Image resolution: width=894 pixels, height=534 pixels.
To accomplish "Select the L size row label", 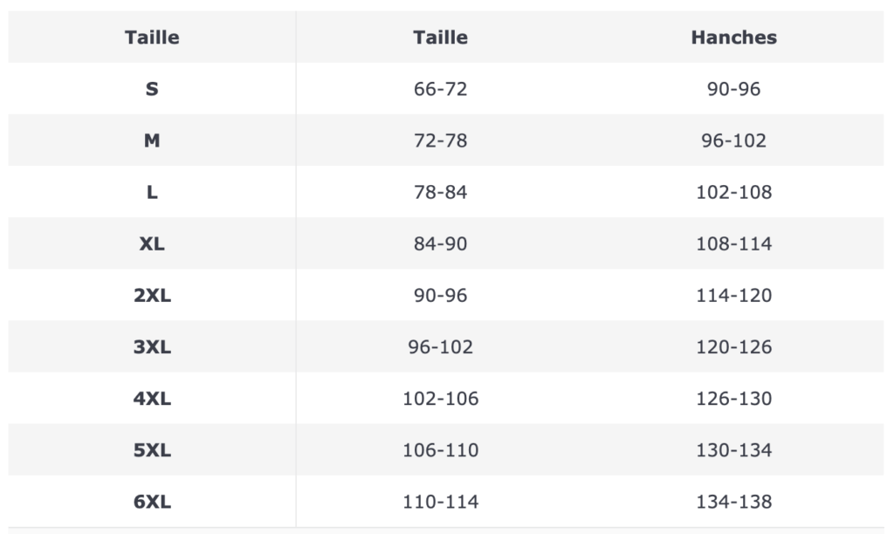I will pos(152,192).
